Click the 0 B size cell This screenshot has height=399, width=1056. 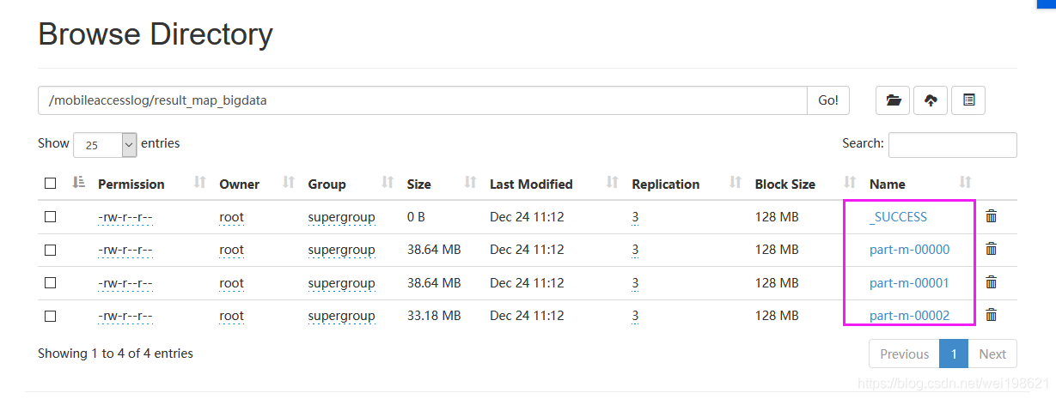pyautogui.click(x=416, y=217)
